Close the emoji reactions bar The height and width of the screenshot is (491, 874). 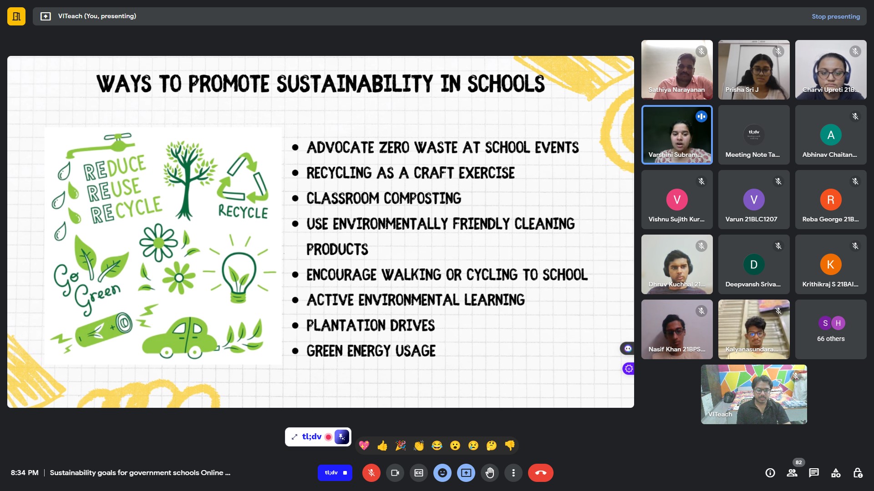tap(442, 473)
